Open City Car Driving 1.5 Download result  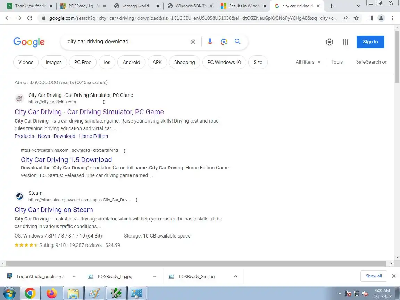tap(66, 160)
